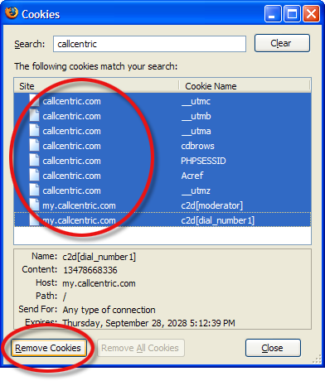Click the Remove All Cookies button
The width and height of the screenshot is (325, 381).
click(141, 348)
